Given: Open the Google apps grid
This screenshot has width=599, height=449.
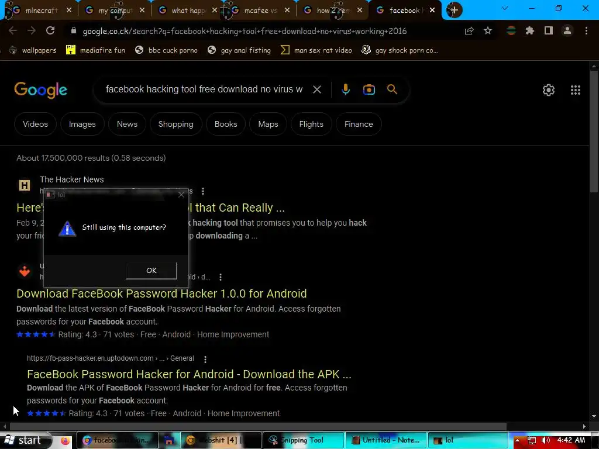Looking at the screenshot, I should [x=576, y=90].
